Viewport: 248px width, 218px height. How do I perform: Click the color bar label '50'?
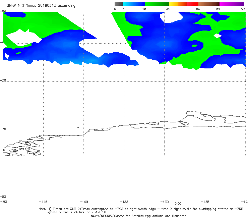198,9
